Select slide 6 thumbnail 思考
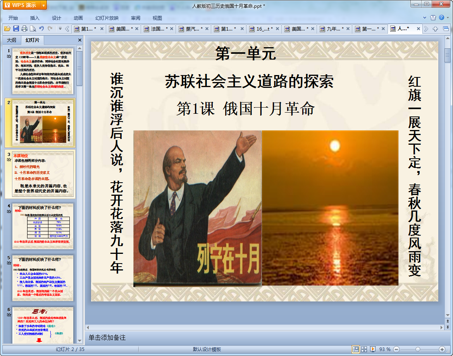 click(43, 325)
